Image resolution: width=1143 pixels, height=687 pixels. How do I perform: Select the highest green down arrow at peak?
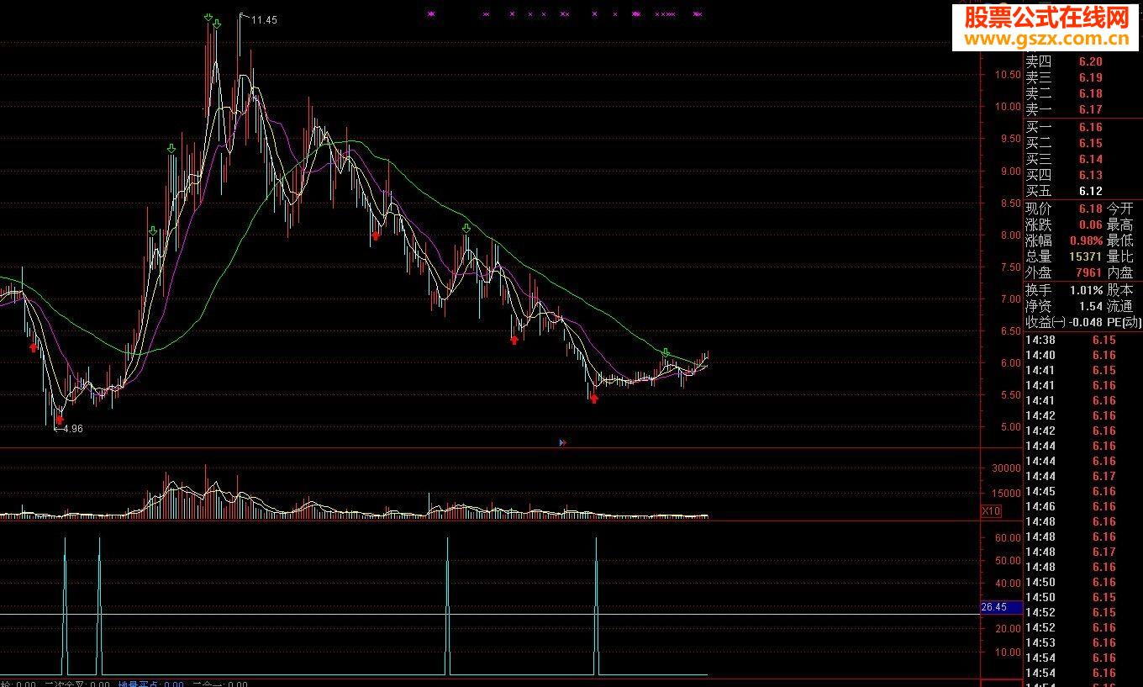click(x=208, y=18)
